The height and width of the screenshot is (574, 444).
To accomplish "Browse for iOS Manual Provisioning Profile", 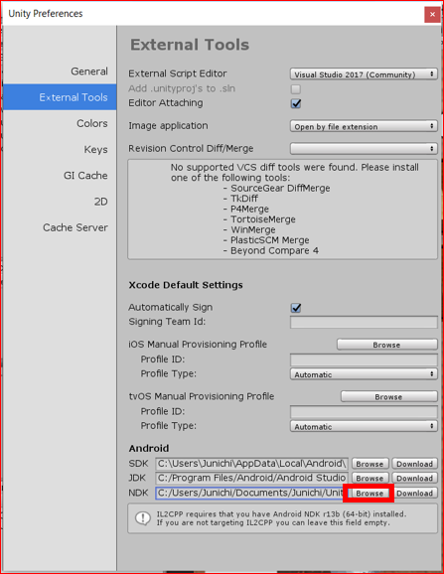I will point(387,345).
